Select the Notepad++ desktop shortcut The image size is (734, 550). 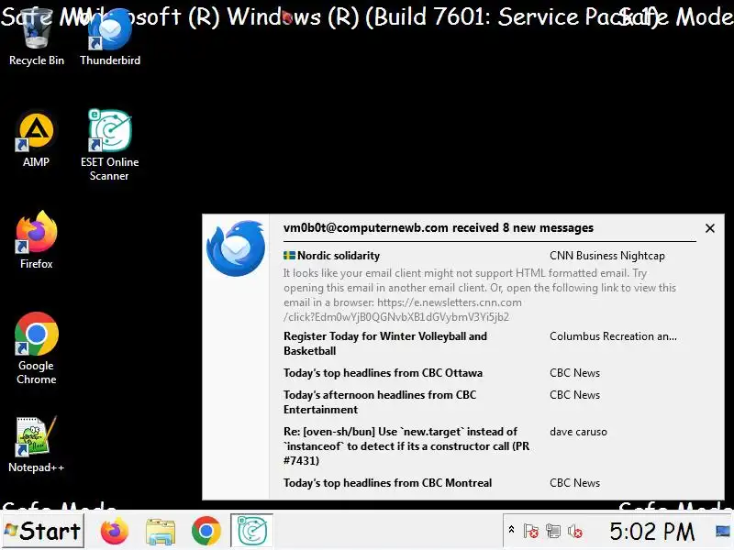click(x=36, y=445)
